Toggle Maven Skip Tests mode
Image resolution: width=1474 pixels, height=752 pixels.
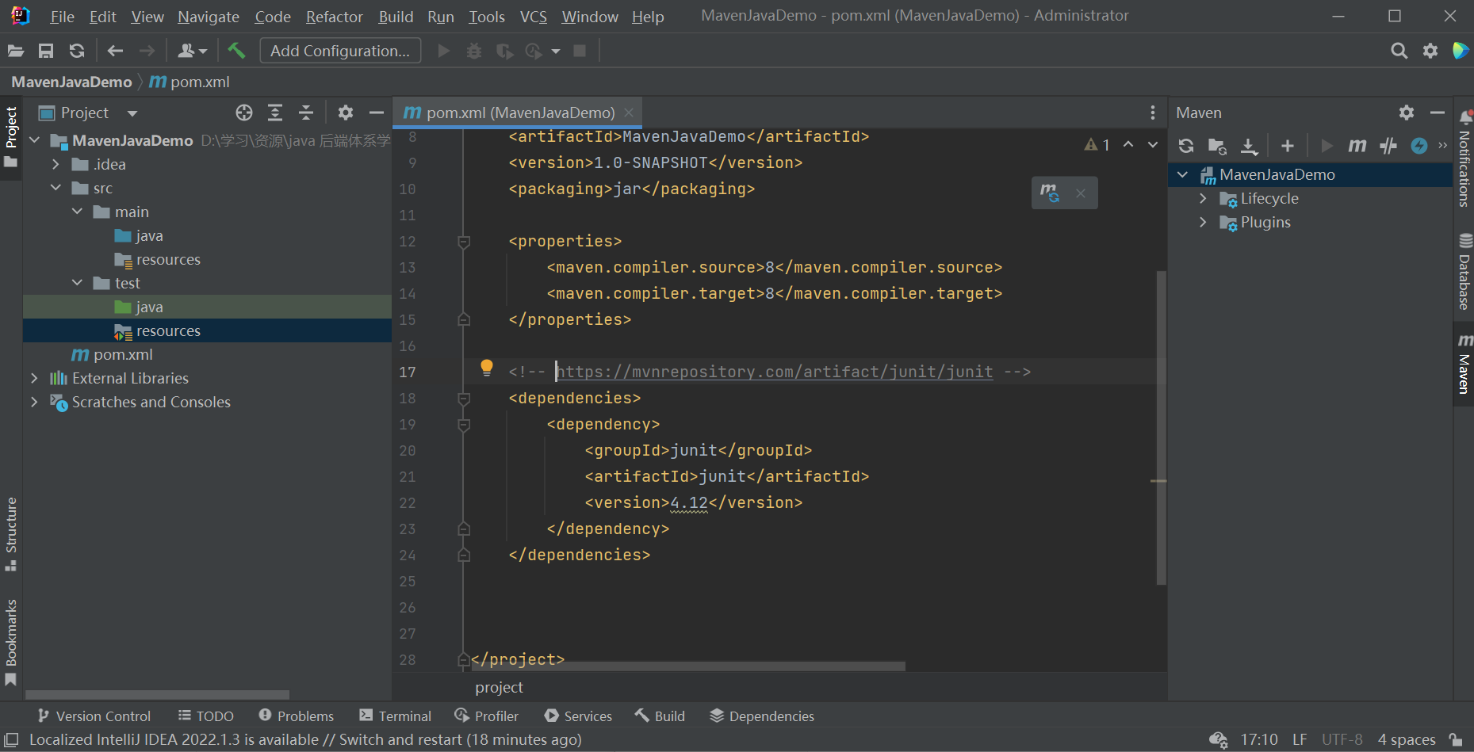1419,146
